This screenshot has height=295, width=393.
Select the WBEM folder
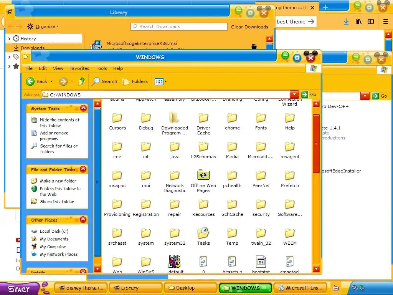(x=290, y=237)
